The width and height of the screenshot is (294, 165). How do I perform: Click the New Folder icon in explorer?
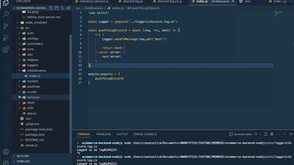(57, 8)
